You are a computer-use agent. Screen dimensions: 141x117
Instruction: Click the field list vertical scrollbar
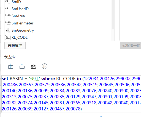click(113, 15)
